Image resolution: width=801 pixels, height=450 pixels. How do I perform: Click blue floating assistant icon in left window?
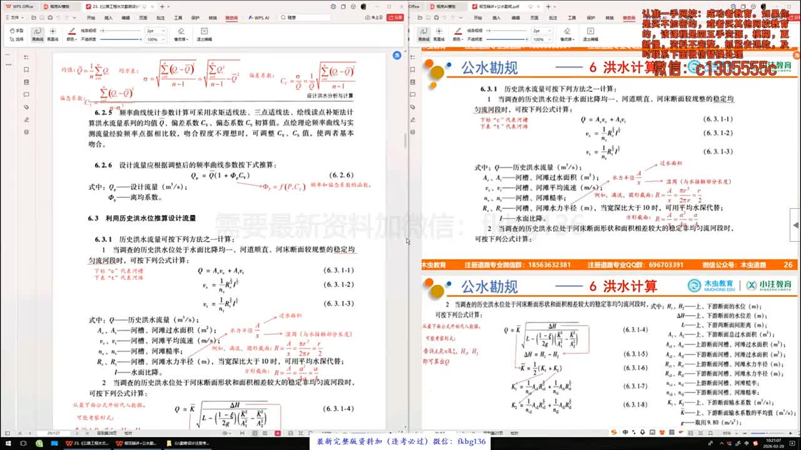(397, 56)
